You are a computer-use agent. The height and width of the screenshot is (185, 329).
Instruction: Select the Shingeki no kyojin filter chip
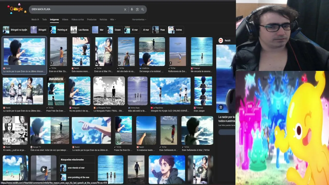(15, 30)
